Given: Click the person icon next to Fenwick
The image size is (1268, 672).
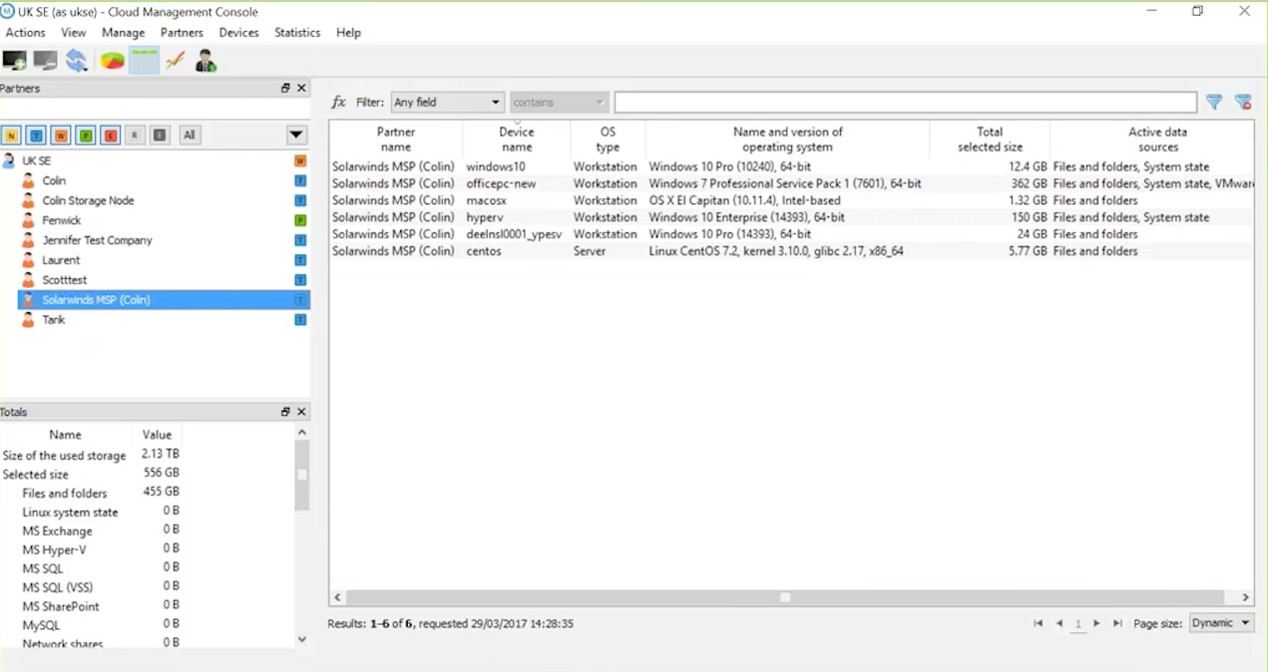Looking at the screenshot, I should (x=28, y=220).
